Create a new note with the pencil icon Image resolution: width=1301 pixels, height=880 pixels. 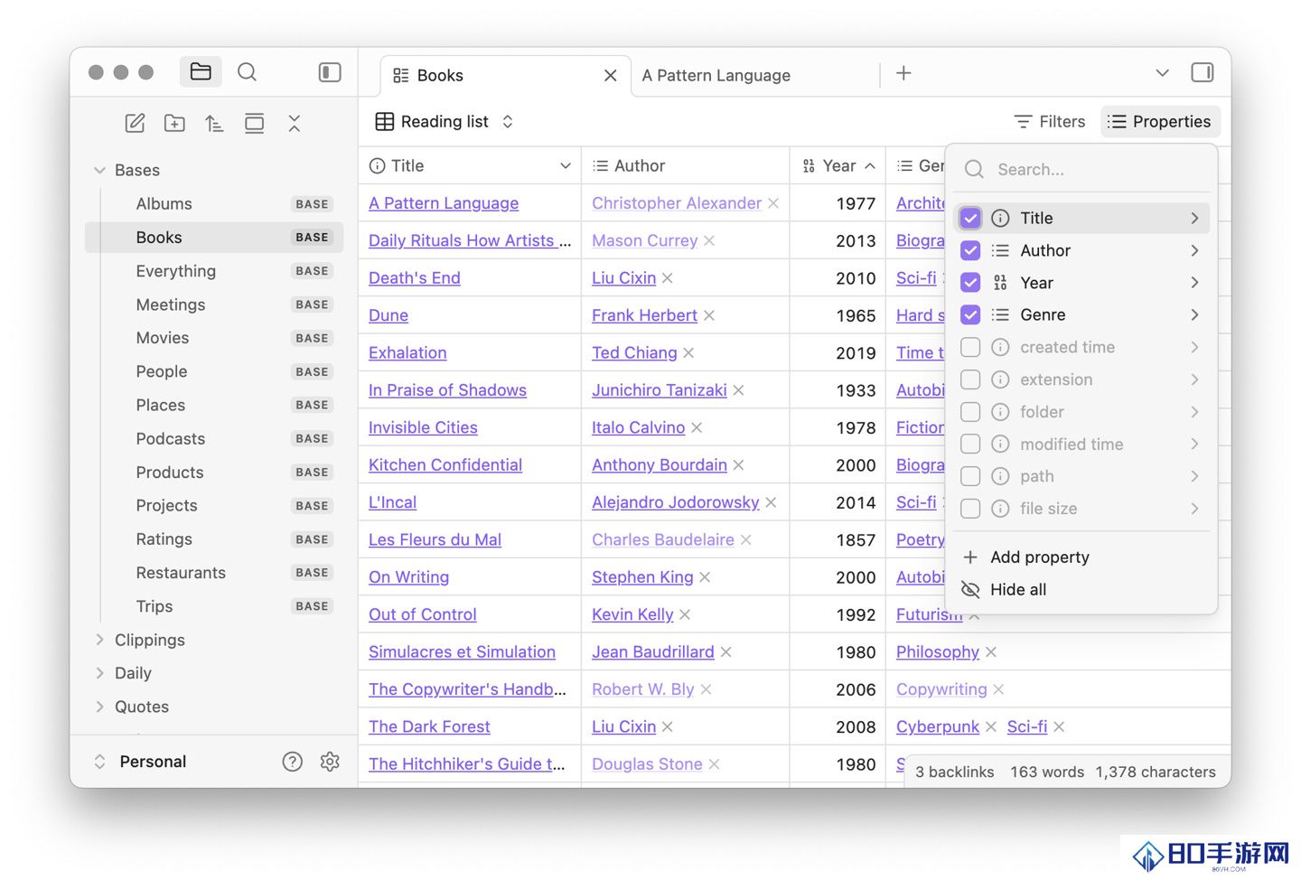point(135,123)
